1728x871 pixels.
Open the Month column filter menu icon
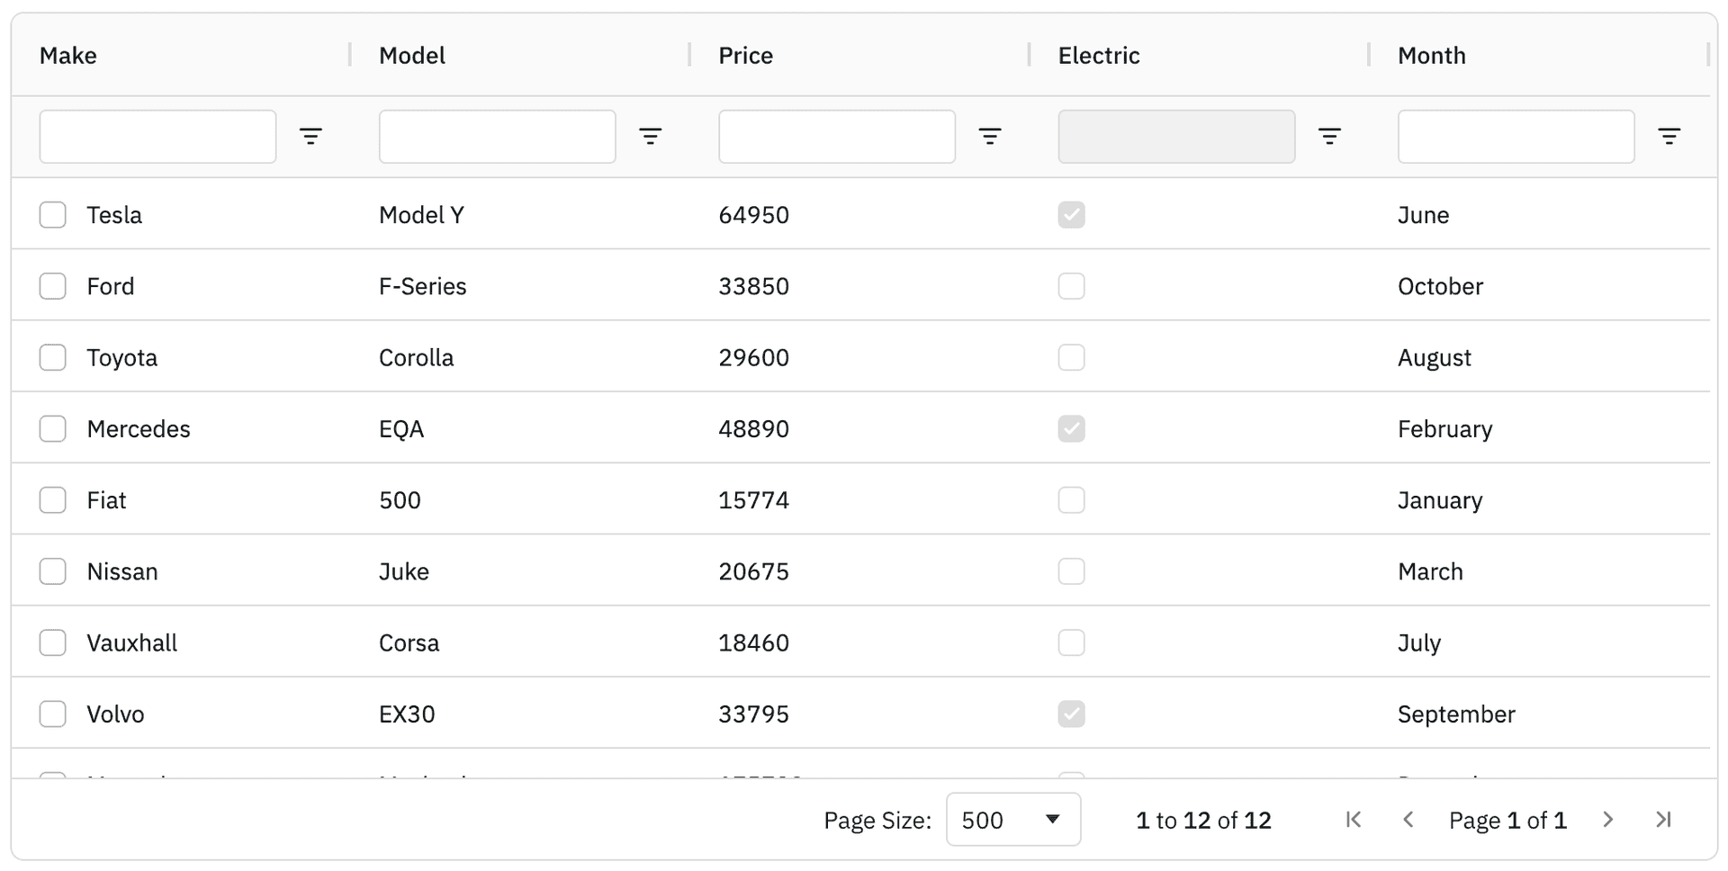(1669, 137)
